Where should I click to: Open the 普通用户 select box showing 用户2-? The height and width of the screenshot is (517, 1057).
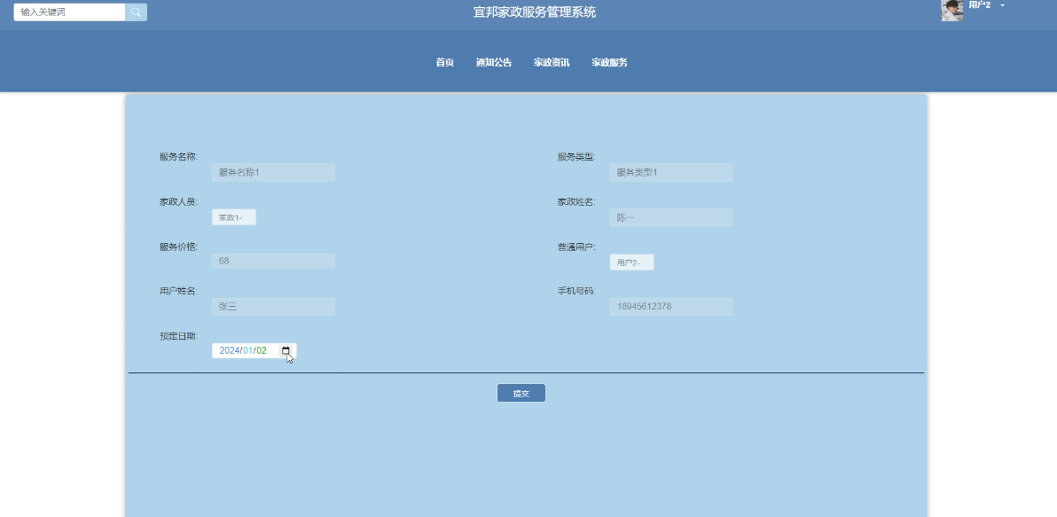[x=631, y=262]
